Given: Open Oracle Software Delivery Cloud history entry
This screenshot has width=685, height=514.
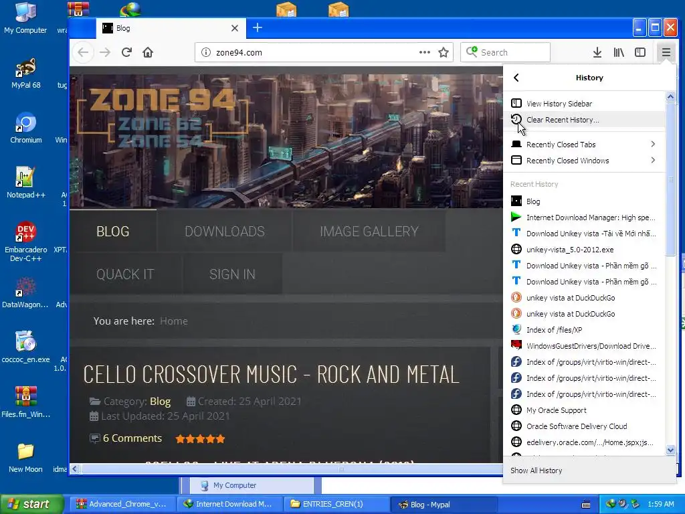Looking at the screenshot, I should pyautogui.click(x=584, y=426).
